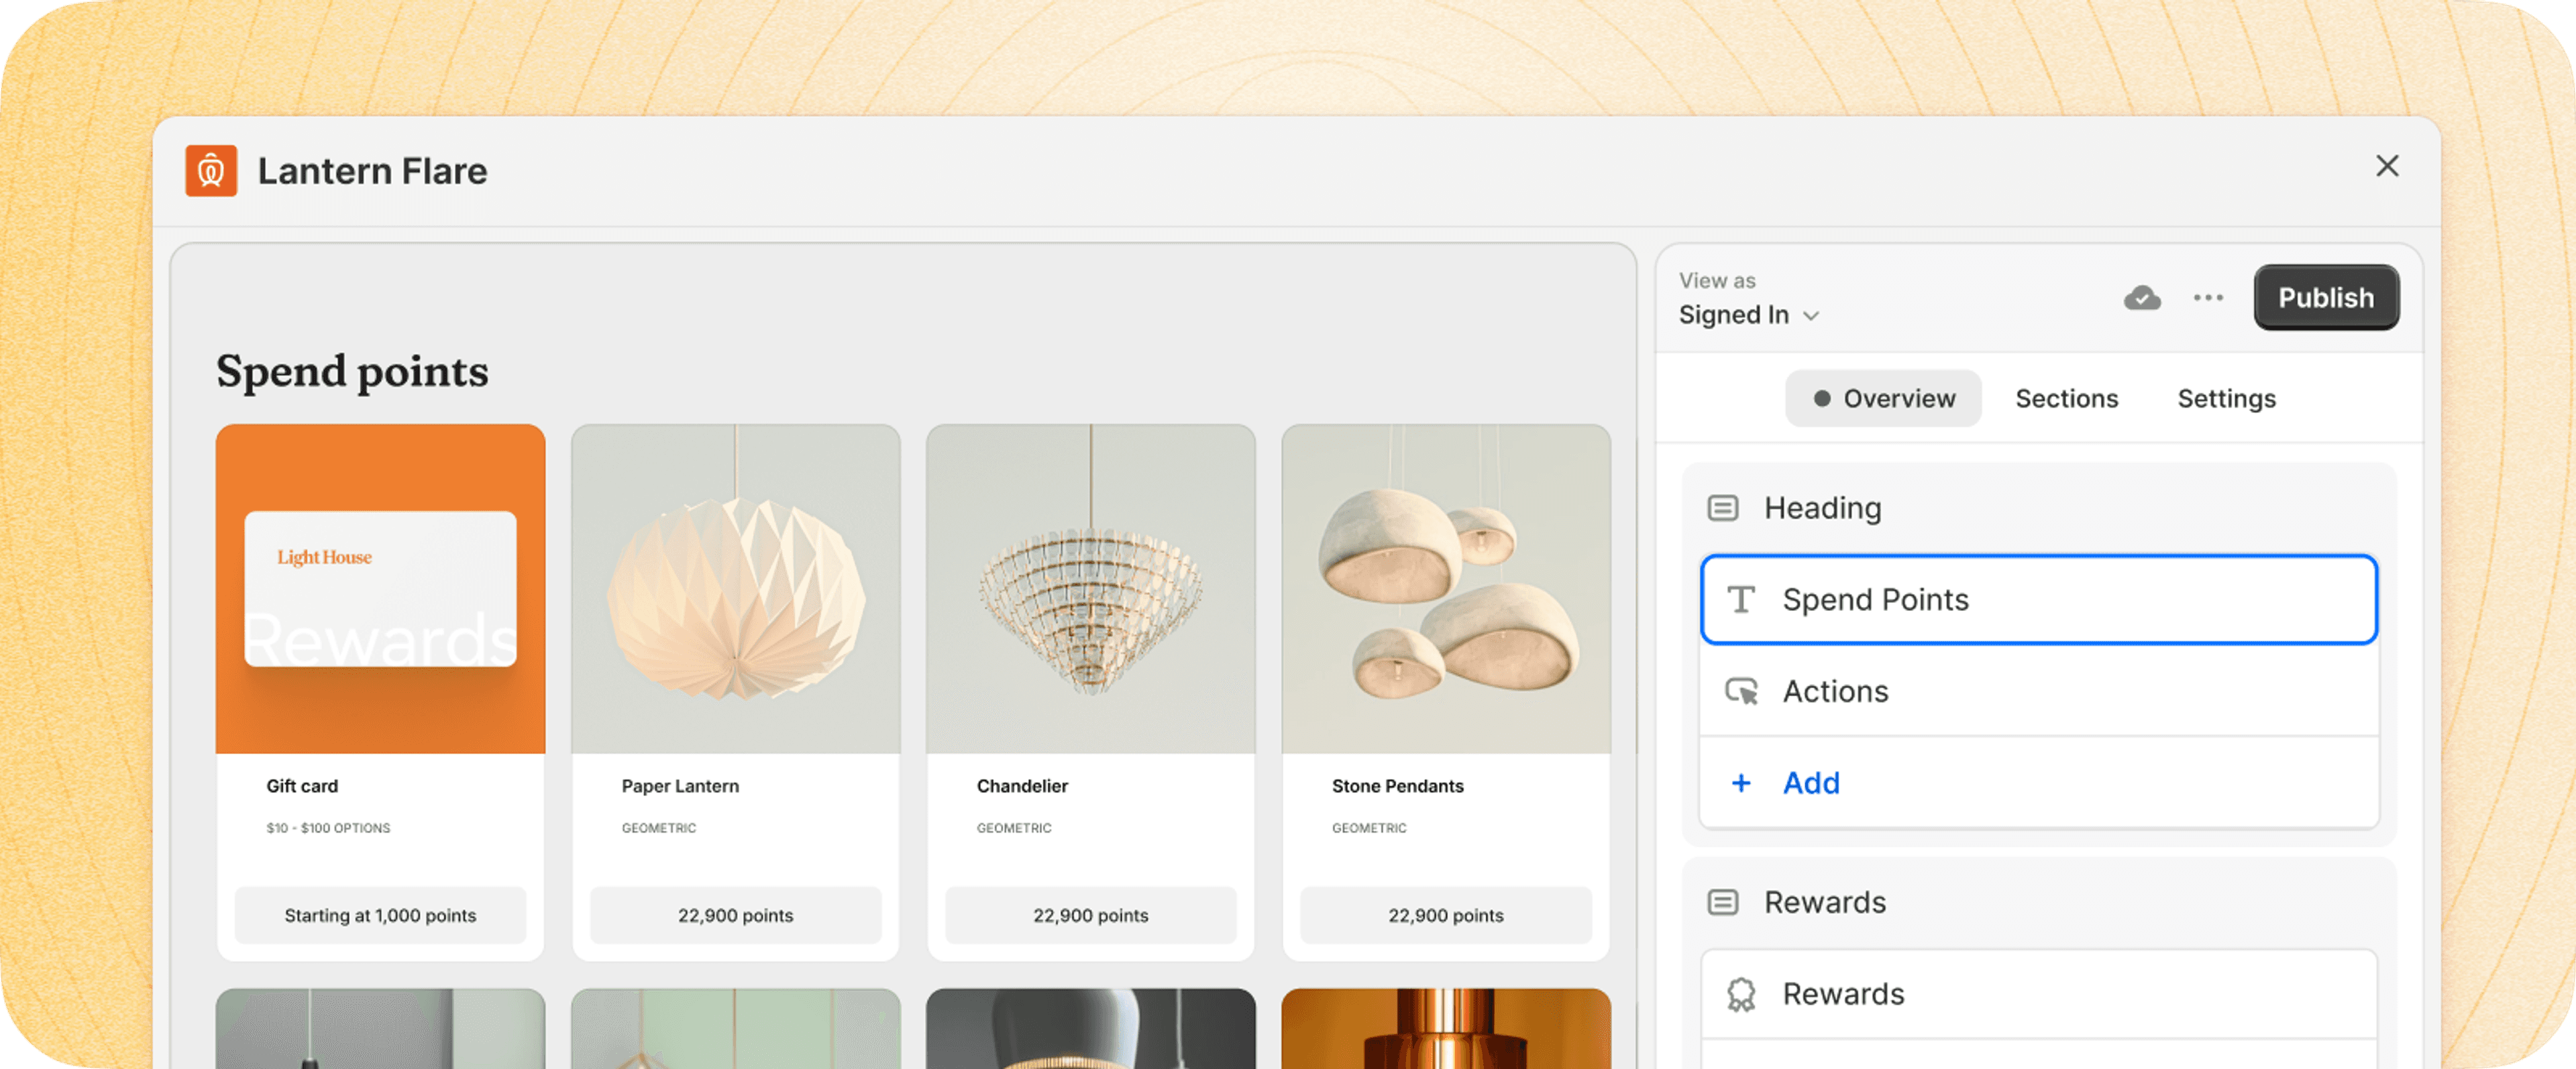Switch to the Sections tab

[2066, 399]
